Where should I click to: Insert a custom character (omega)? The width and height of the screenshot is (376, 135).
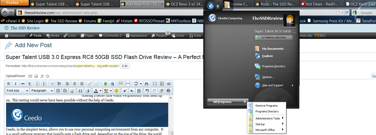(80, 91)
